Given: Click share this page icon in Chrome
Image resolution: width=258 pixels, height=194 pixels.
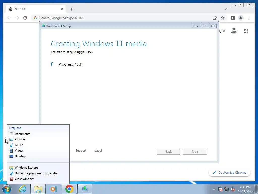Looking at the screenshot, I should 215,18.
